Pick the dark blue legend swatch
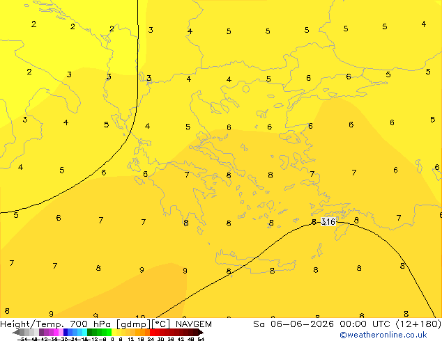442x341 pixels. pos(66,332)
